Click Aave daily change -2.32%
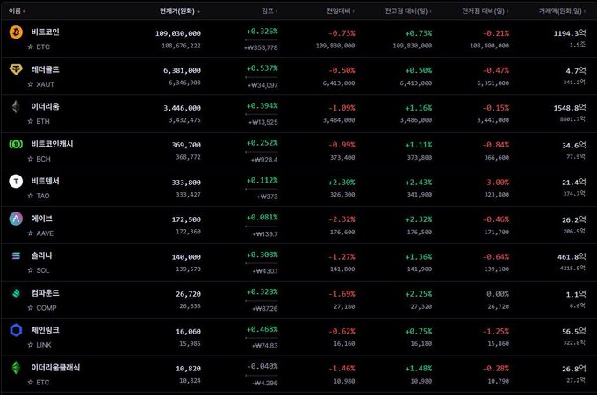The height and width of the screenshot is (395, 597). (342, 219)
